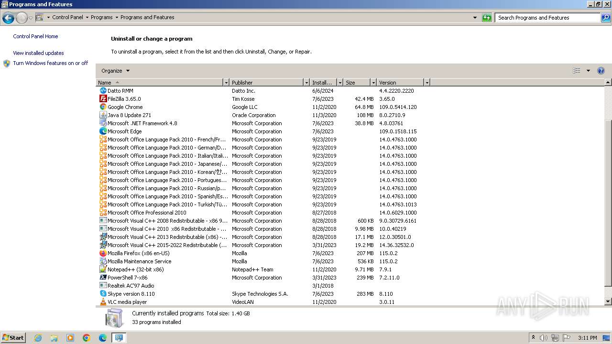Open the Version column filter dropdown
The height and width of the screenshot is (344, 612).
pos(427,83)
